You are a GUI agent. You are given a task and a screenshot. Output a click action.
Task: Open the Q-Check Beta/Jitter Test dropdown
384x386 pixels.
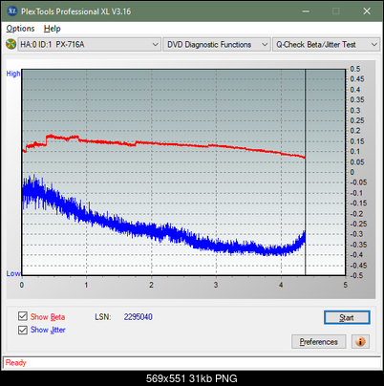pos(326,45)
